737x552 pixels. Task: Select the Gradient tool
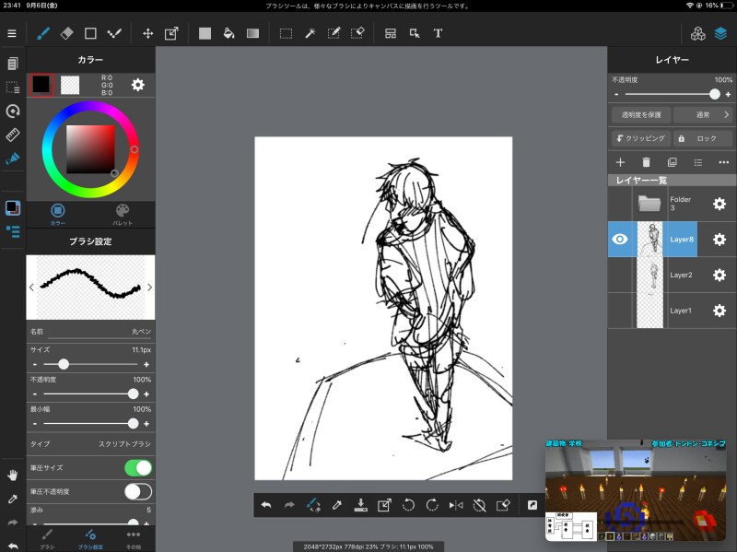pos(252,33)
